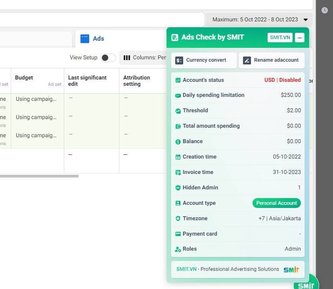The image size is (333, 289).
Task: Click the Attribution setting column header
Action: coord(143,81)
